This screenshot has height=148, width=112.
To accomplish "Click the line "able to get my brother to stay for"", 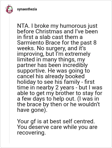I will [60, 93].
